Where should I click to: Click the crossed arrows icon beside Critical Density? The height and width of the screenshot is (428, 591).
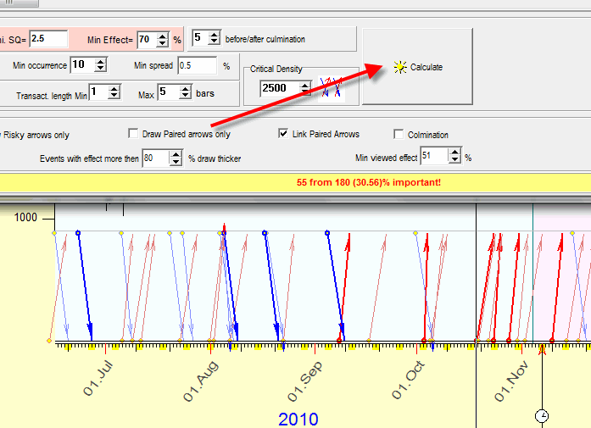[x=331, y=87]
